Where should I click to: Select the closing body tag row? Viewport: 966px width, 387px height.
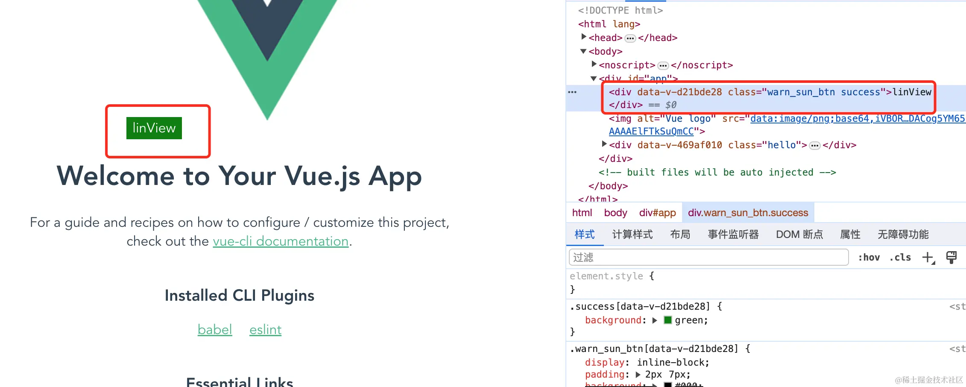608,186
